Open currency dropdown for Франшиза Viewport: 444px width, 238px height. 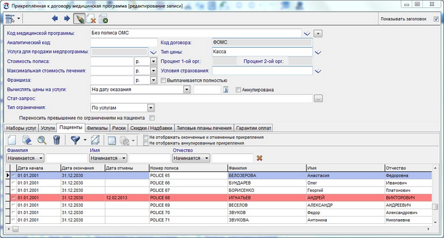point(153,80)
